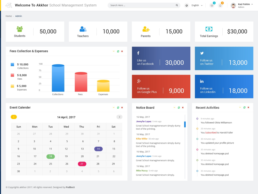Viewport: 258px width, 194px height.
Task: Close the Notice Board panel
Action: pos(183,108)
